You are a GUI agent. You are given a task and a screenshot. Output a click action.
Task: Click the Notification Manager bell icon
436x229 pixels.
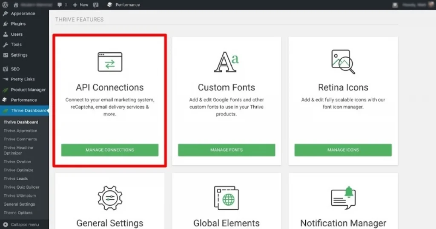pos(343,198)
